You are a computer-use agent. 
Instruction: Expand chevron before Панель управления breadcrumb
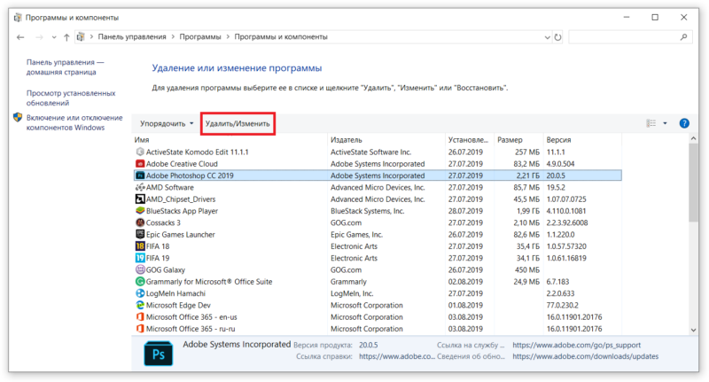tap(91, 37)
